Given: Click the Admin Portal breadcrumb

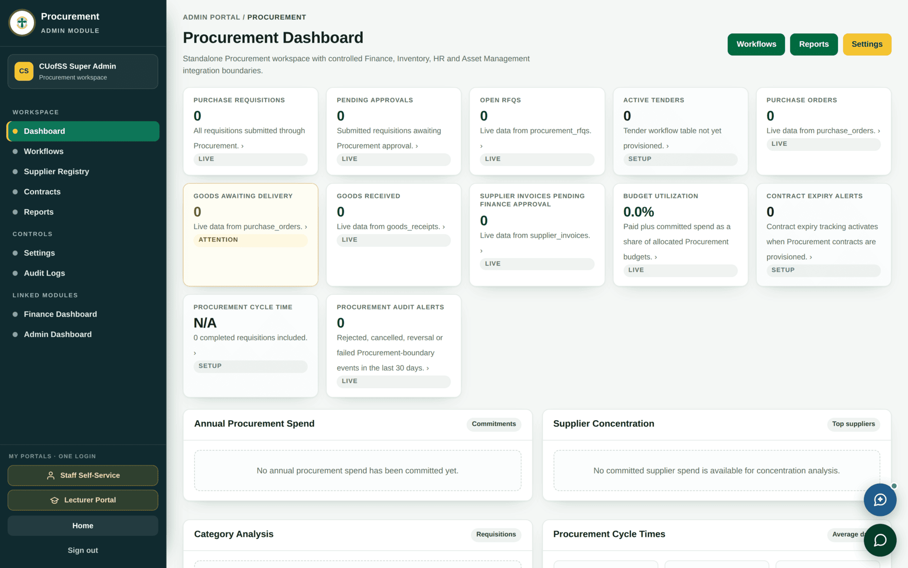Looking at the screenshot, I should coord(211,17).
